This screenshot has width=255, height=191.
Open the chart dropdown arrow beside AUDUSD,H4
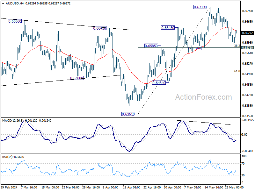pyautogui.click(x=3, y=4)
